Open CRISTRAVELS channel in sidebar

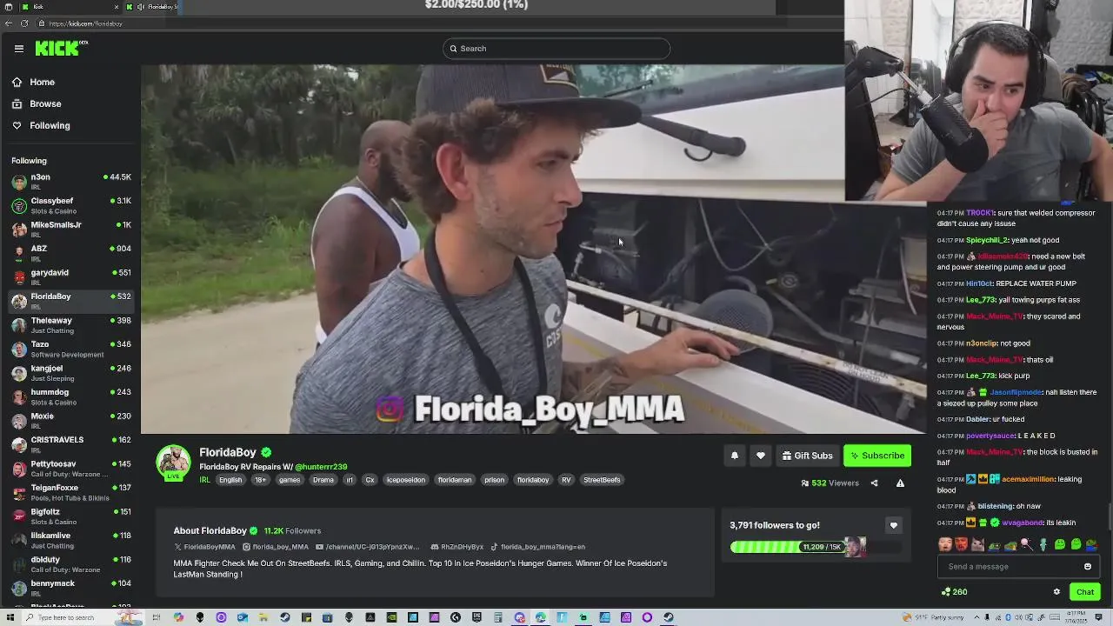70,444
